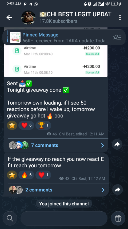The image size is (128, 229).
Task: Toggle heart reaction with 6 count
Action: point(26,125)
